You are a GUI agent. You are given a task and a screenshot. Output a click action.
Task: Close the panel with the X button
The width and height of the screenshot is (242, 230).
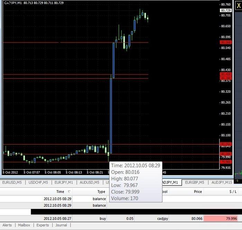[239, 6]
